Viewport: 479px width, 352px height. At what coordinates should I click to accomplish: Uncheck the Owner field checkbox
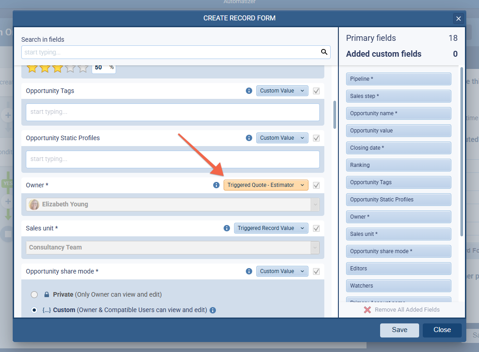[316, 185]
